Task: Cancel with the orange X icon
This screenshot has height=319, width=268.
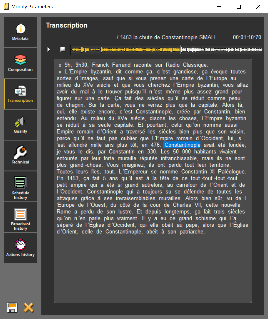Action: (x=29, y=307)
